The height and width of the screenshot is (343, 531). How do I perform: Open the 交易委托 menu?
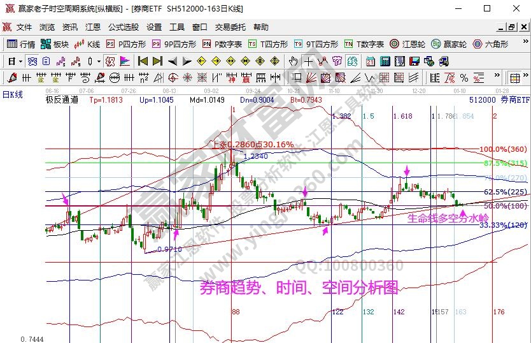pyautogui.click(x=230, y=27)
